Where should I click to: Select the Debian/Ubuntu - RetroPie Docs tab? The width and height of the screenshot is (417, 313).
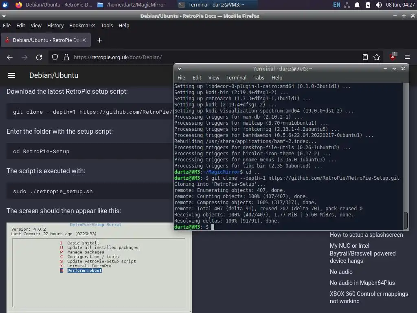tap(46, 40)
